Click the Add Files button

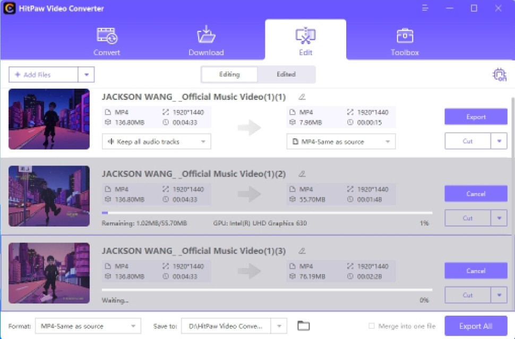point(44,75)
